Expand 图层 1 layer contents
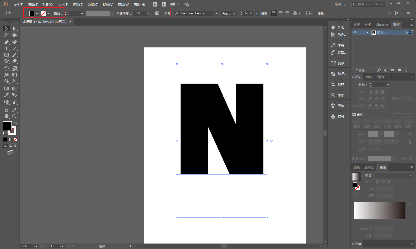 pyautogui.click(x=367, y=33)
